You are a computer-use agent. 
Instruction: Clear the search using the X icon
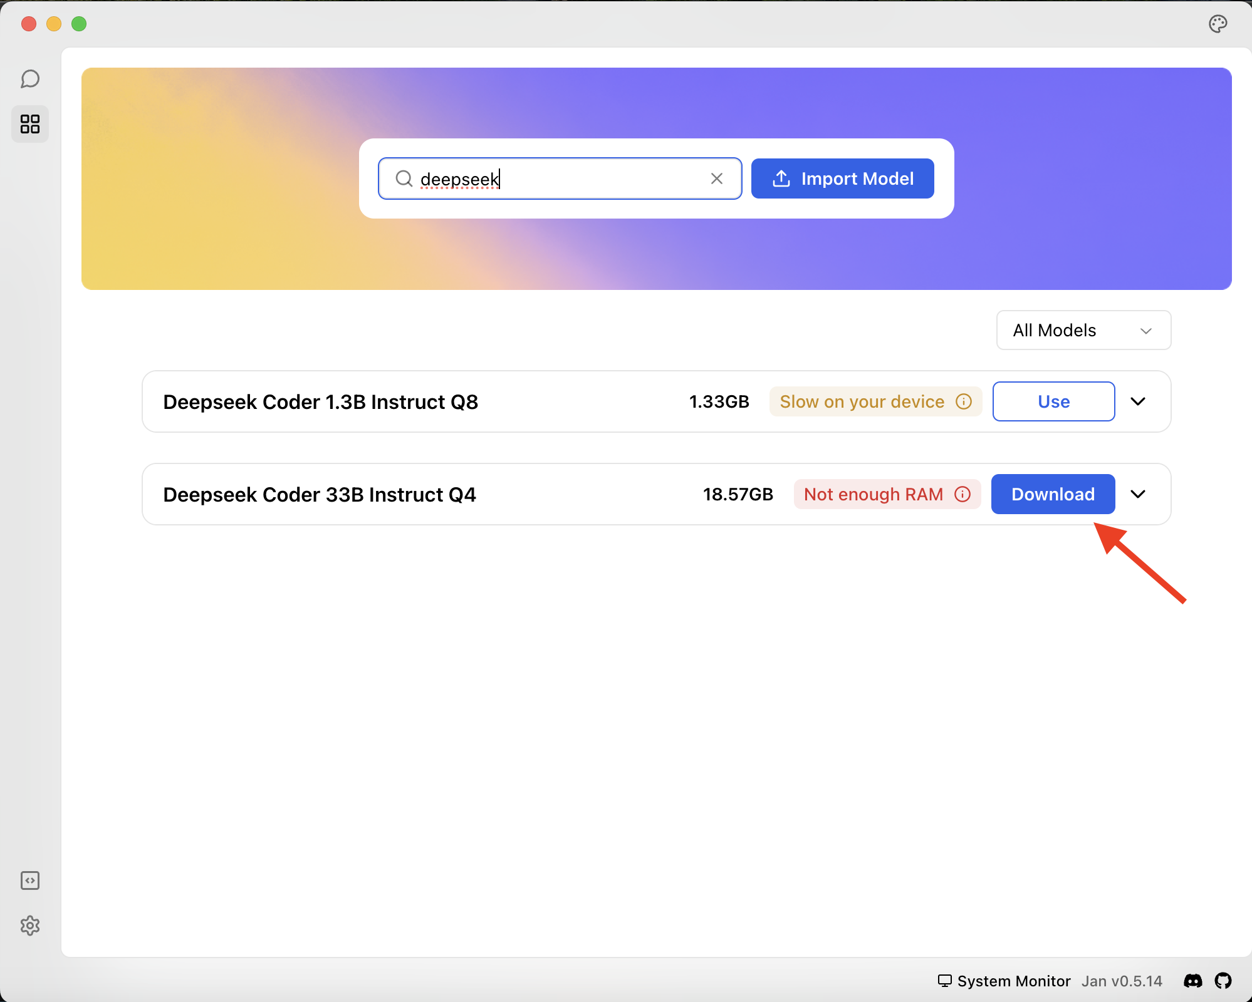(716, 178)
